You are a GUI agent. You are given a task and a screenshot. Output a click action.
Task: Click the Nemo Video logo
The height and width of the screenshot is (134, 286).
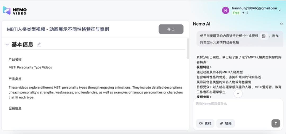pyautogui.click(x=15, y=10)
